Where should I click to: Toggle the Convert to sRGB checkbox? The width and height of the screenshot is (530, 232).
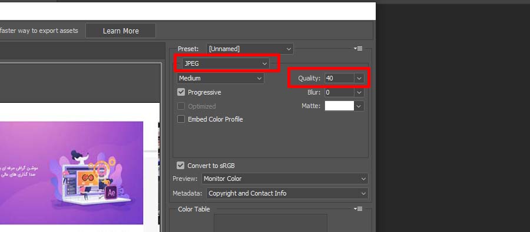[181, 166]
